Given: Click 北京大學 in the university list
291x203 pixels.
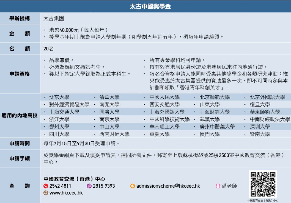Looking at the screenshot, I should click(x=59, y=97).
